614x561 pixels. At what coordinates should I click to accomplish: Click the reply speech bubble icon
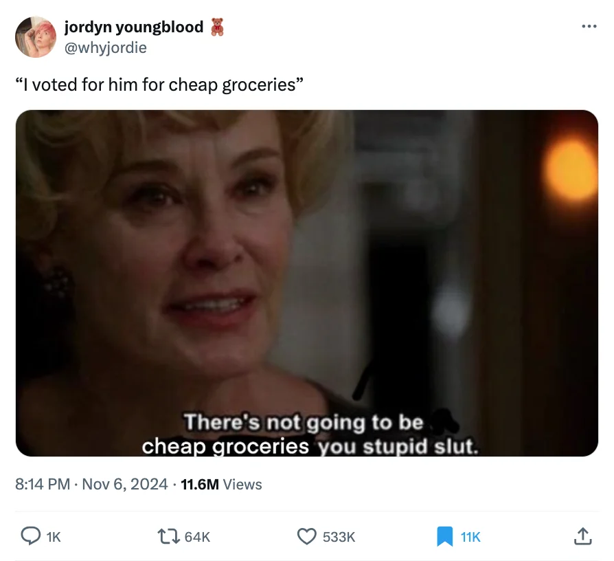pyautogui.click(x=30, y=536)
